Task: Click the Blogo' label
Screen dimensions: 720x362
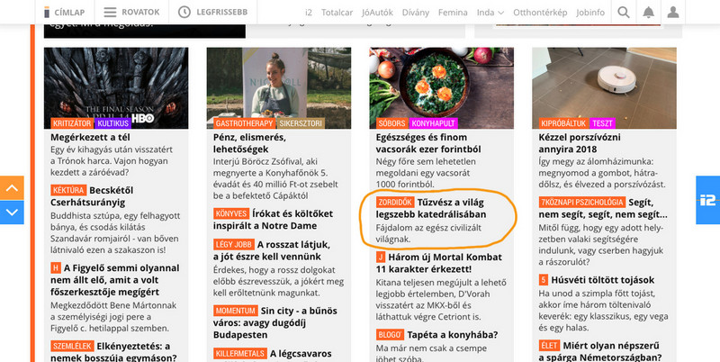Action: (x=390, y=335)
